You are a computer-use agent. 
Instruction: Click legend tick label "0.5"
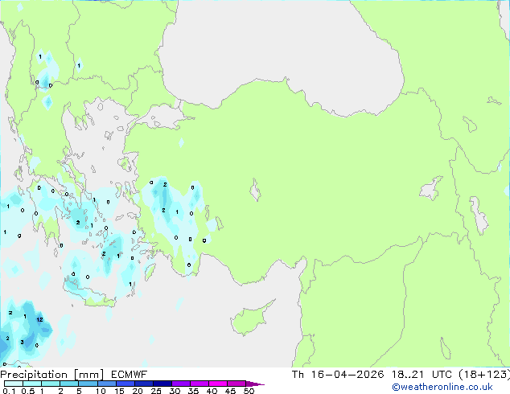pyautogui.click(x=28, y=391)
